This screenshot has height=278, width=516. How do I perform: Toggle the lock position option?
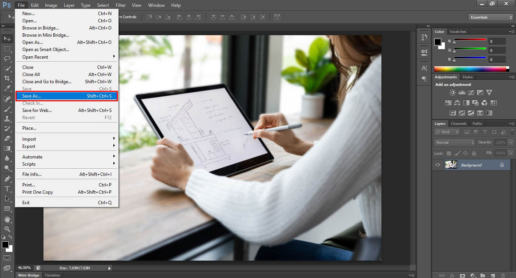[x=466, y=153]
